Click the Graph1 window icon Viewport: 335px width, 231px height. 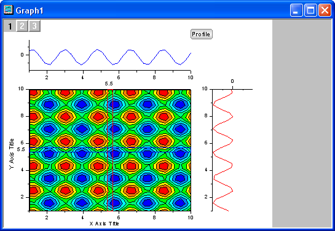point(9,10)
